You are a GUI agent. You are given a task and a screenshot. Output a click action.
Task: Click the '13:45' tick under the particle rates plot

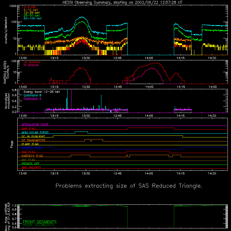(118, 87)
